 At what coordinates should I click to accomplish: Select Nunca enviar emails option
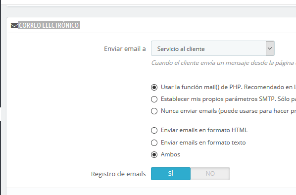[x=154, y=111]
